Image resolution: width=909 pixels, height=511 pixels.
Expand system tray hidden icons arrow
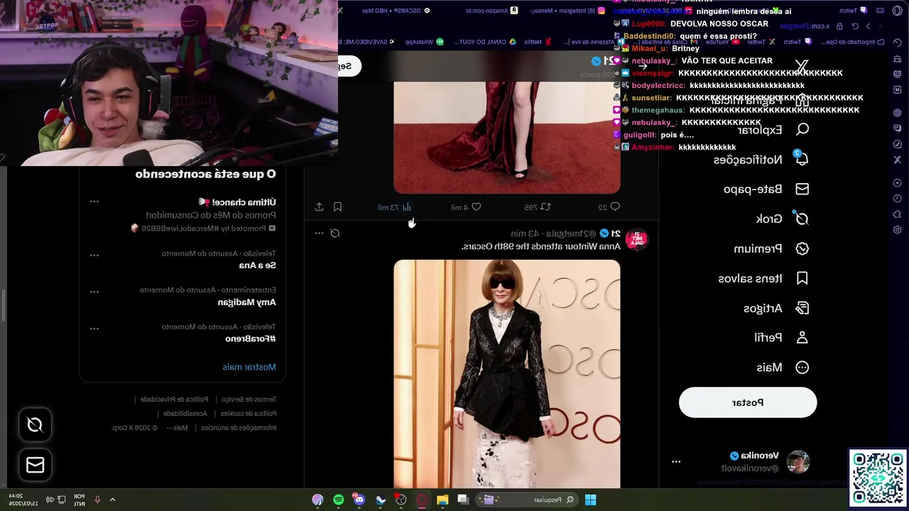[x=112, y=500]
